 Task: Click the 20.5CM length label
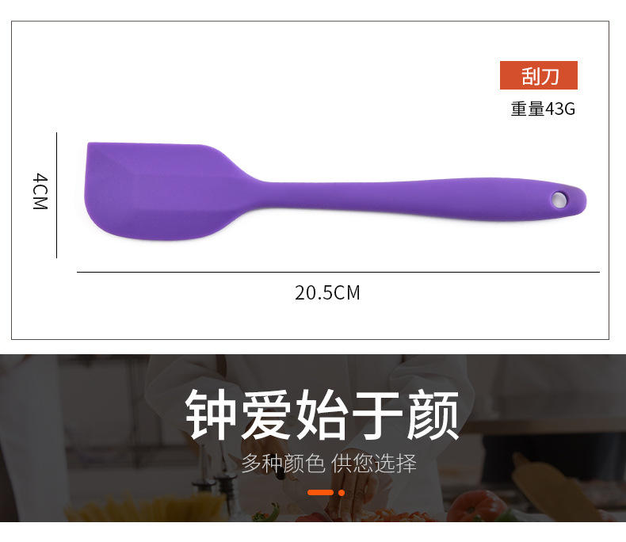pos(327,292)
